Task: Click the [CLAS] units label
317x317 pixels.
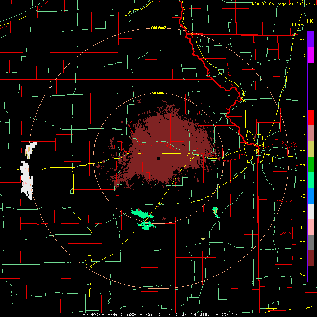Action: [298, 24]
